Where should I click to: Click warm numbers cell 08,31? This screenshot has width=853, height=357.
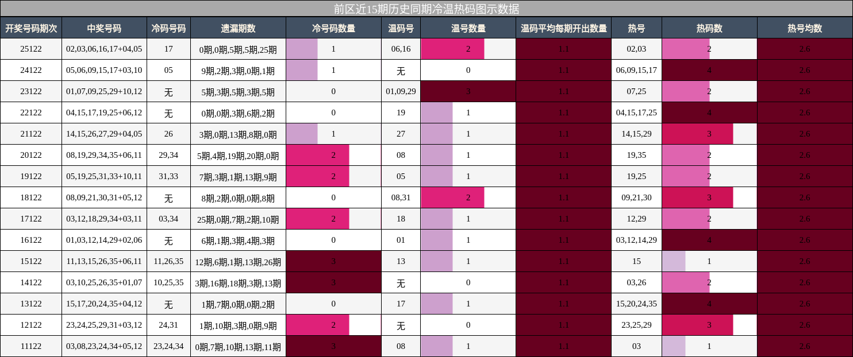click(401, 198)
